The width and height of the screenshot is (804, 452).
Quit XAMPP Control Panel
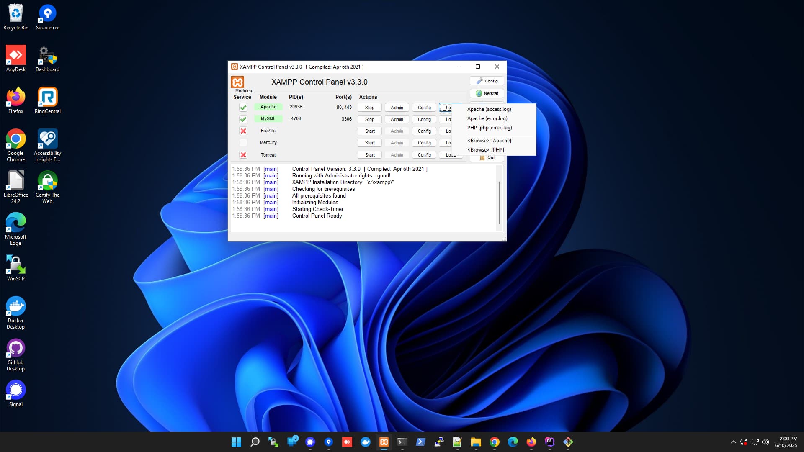pos(487,158)
